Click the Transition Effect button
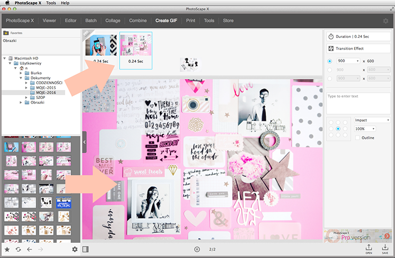Image resolution: width=395 pixels, height=258 pixels. coord(358,48)
